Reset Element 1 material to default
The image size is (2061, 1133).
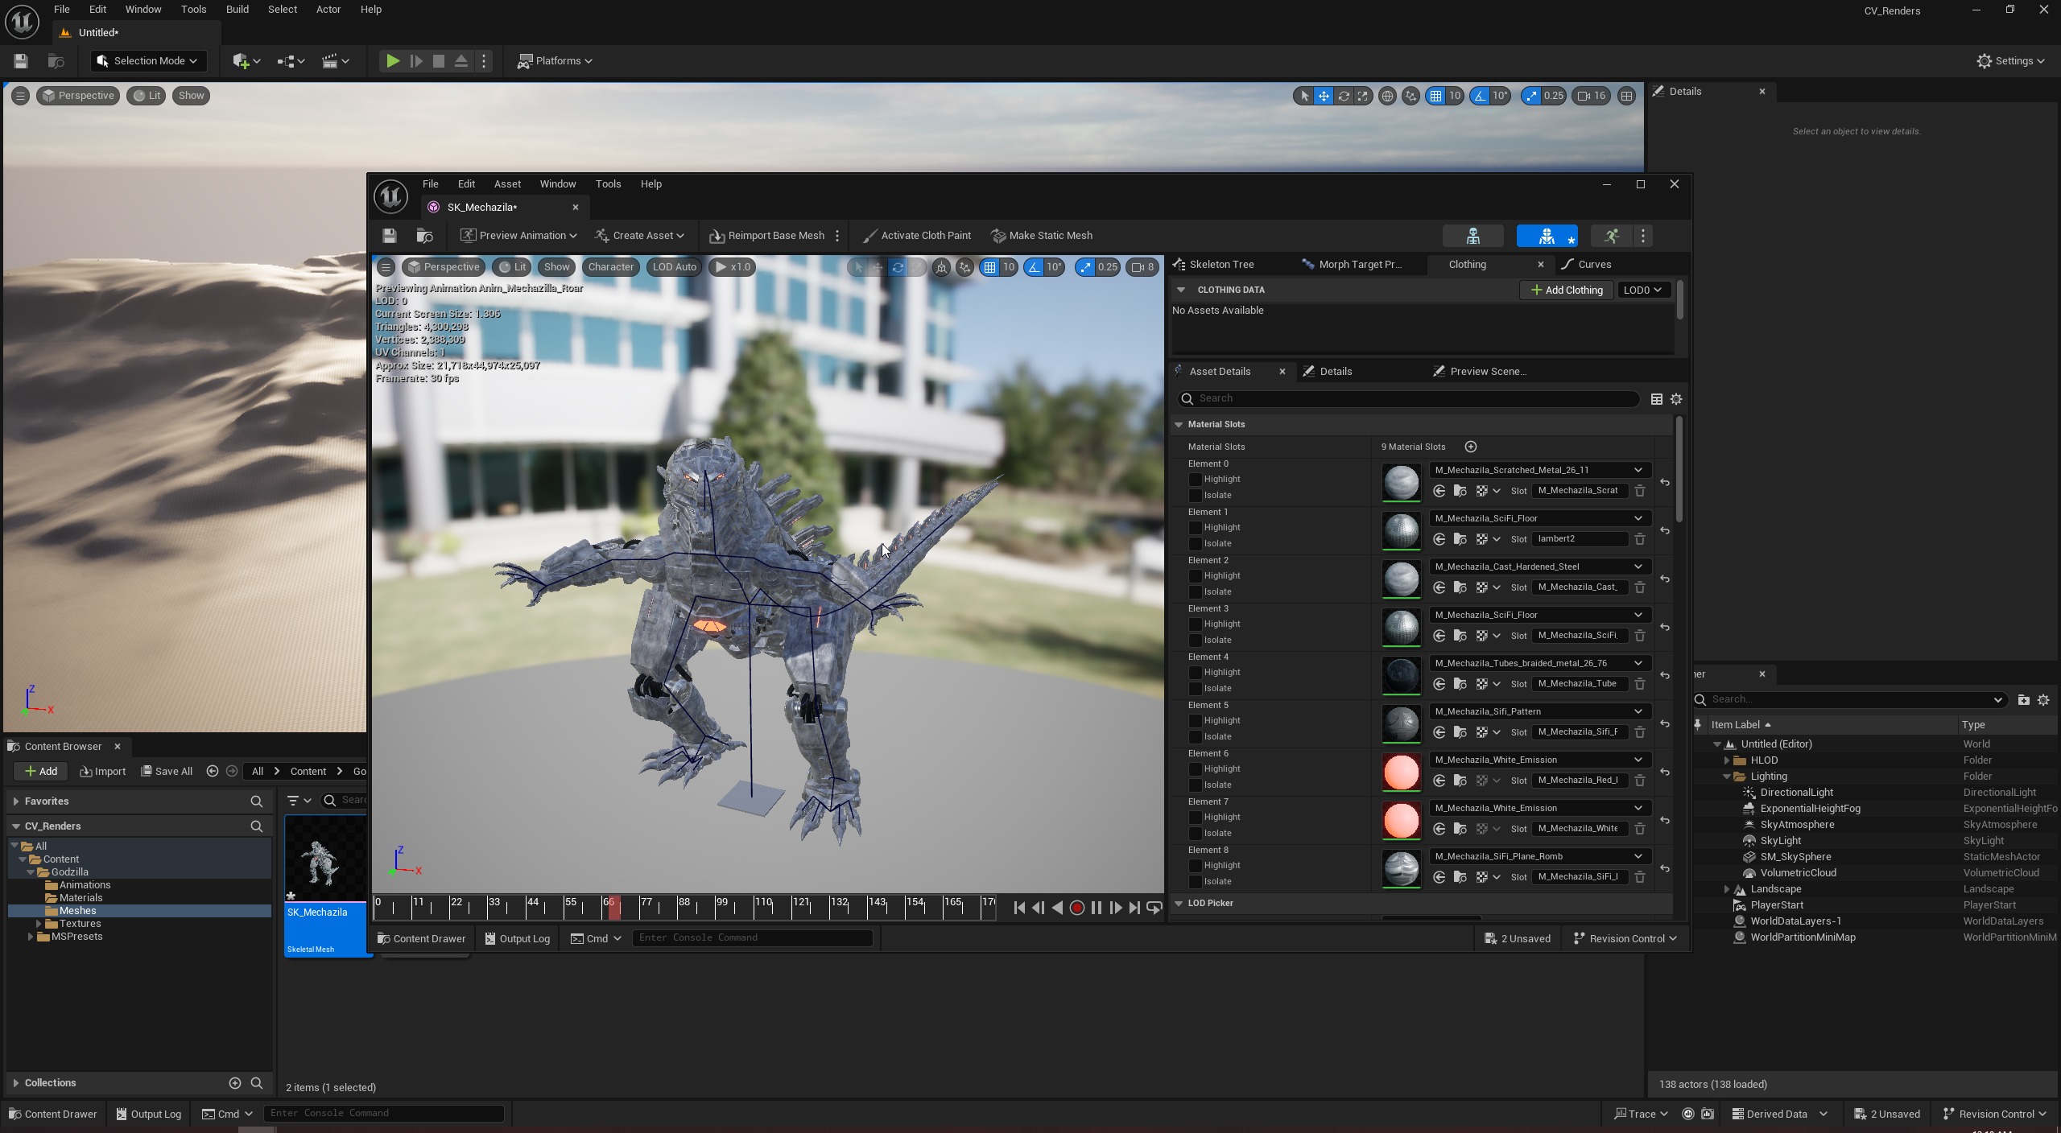tap(1664, 530)
